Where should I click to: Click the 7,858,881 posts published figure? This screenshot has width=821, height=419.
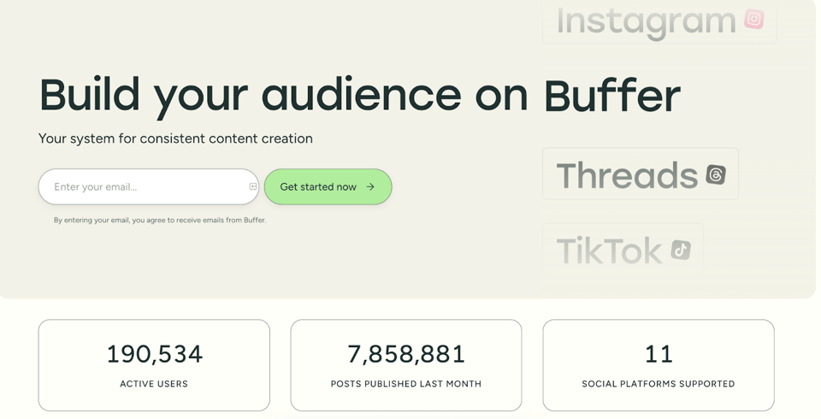pyautogui.click(x=406, y=354)
